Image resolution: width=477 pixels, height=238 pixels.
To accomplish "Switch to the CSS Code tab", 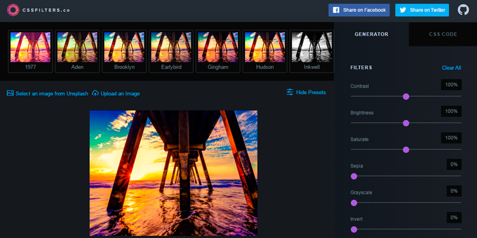I will (442, 35).
